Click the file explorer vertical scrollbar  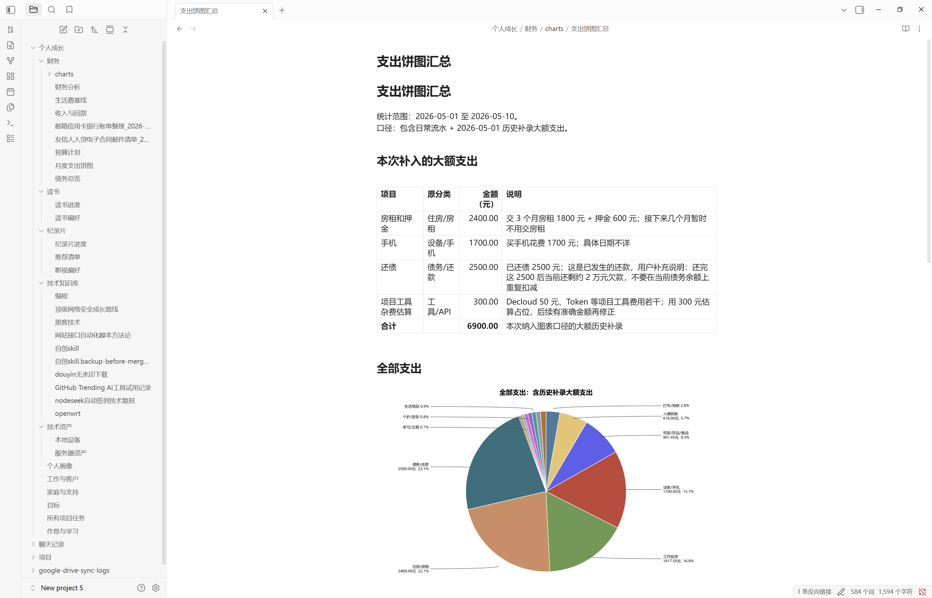164,303
